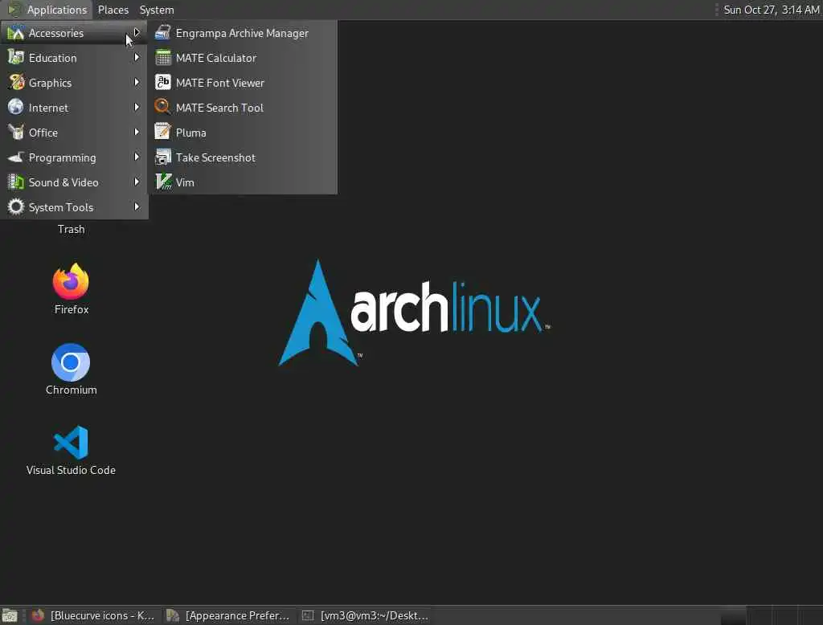The width and height of the screenshot is (823, 625).
Task: Click the green Vim icon
Action: (x=163, y=182)
